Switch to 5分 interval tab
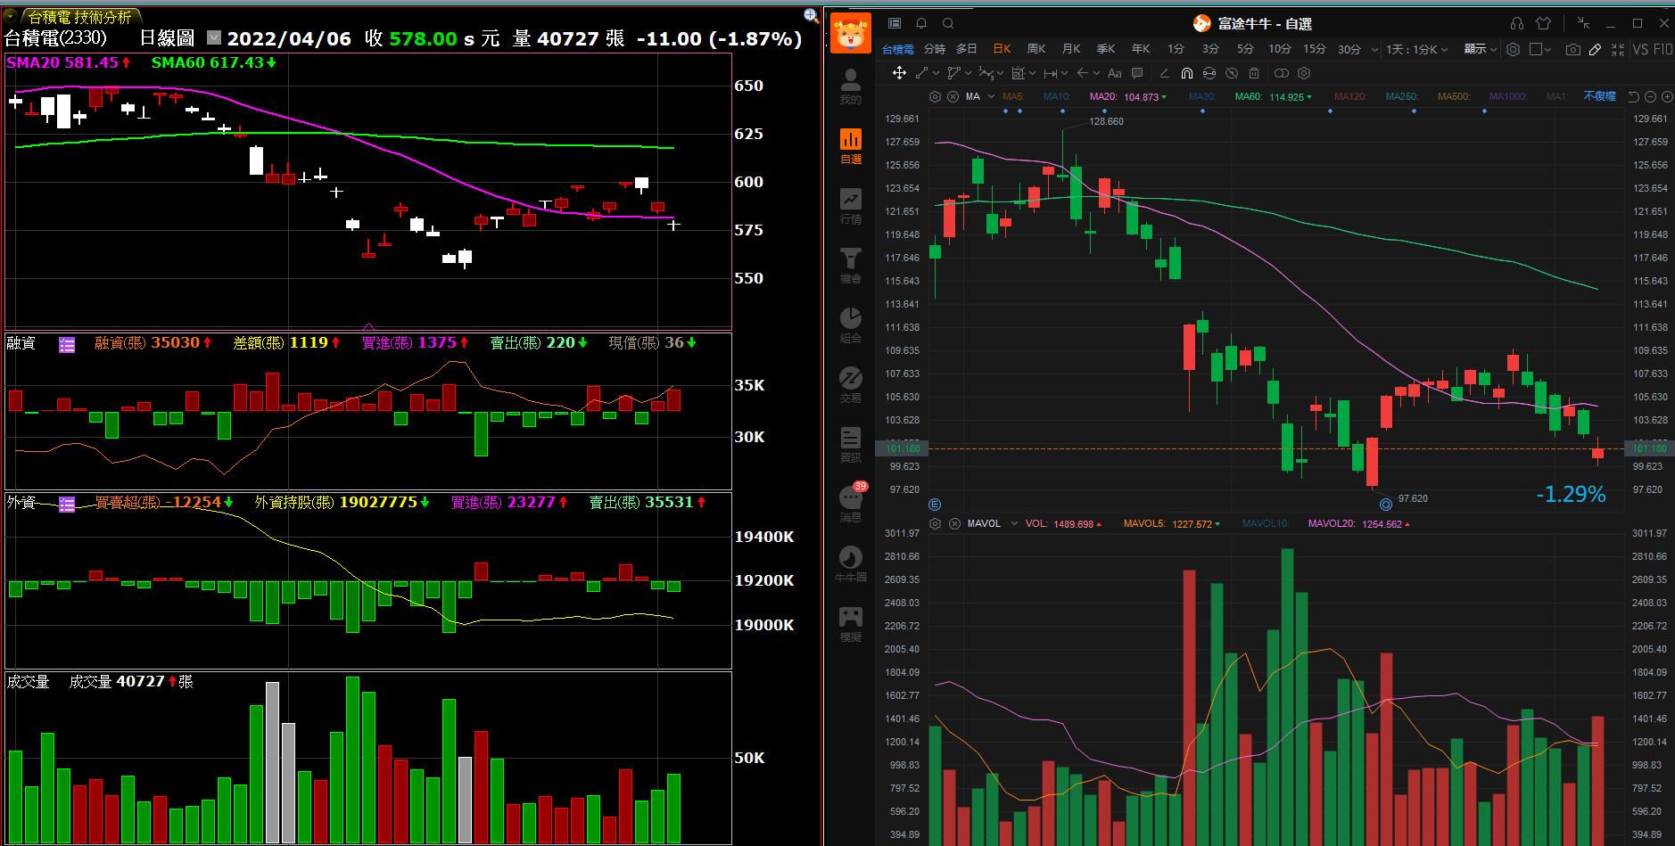This screenshot has height=846, width=1675. pyautogui.click(x=1245, y=49)
